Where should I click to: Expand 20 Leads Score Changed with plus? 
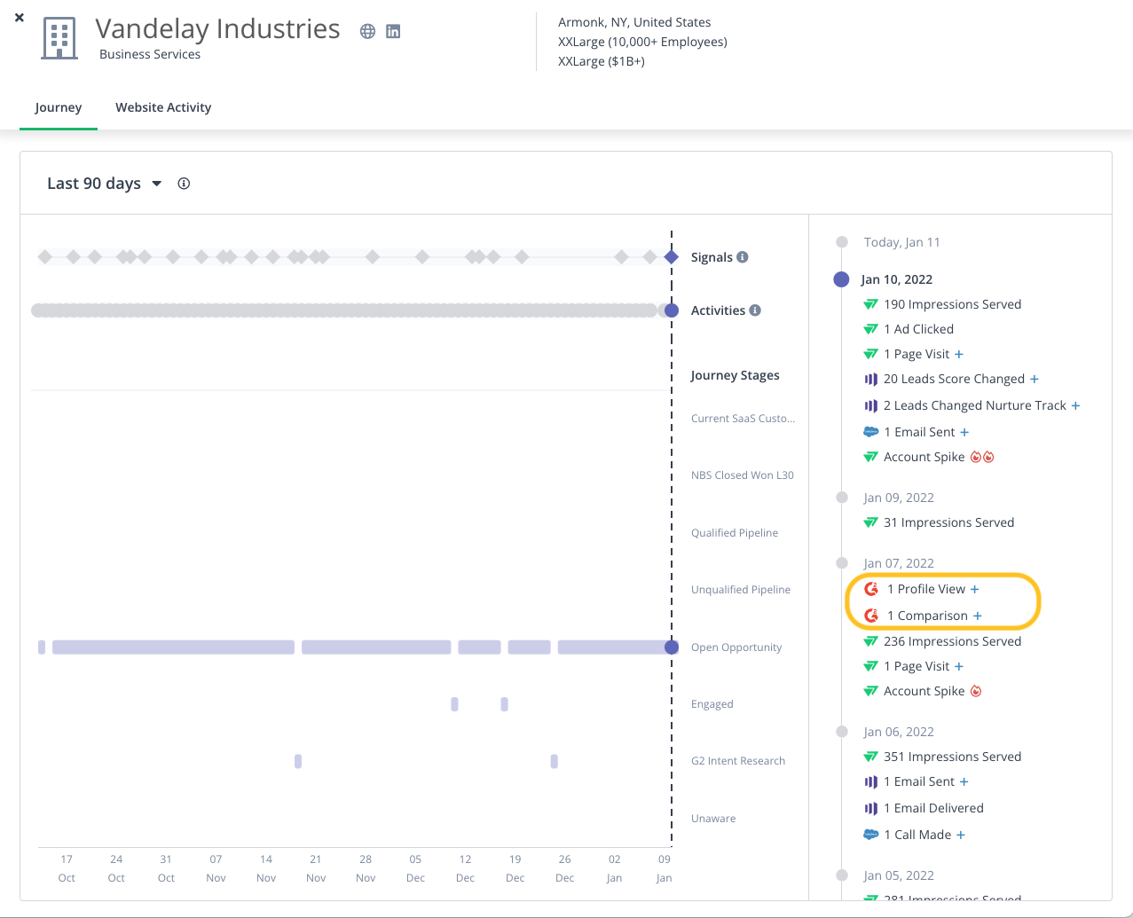pos(1035,379)
